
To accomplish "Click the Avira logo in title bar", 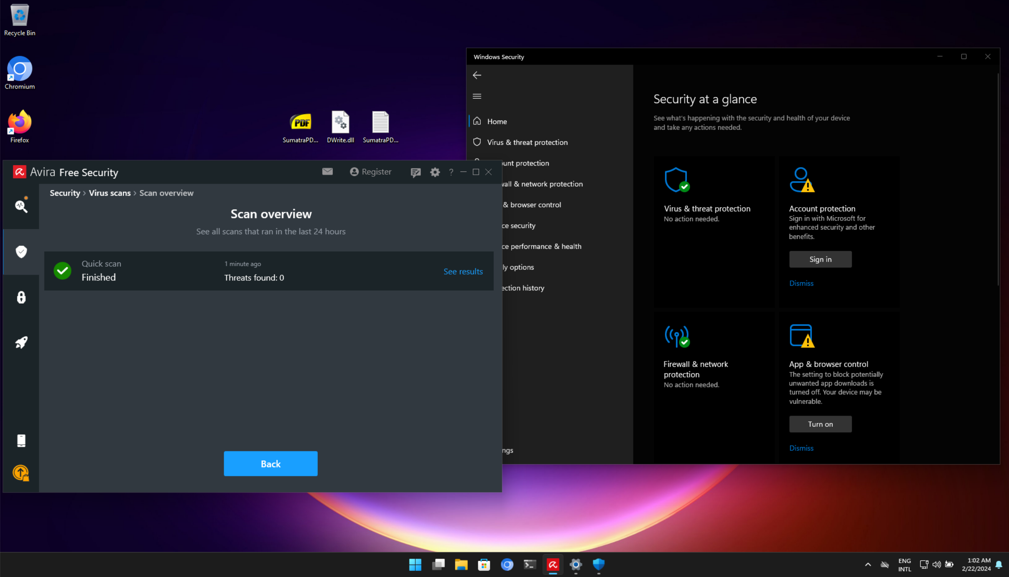I will (20, 172).
